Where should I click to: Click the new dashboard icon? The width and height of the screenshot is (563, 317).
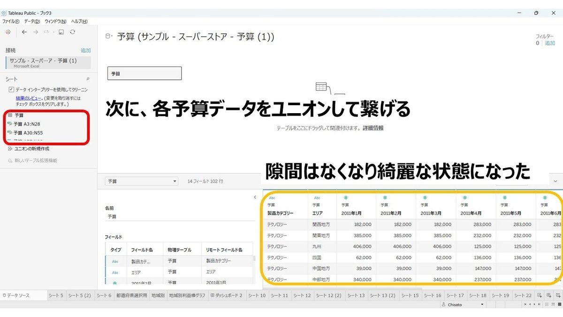point(548,295)
